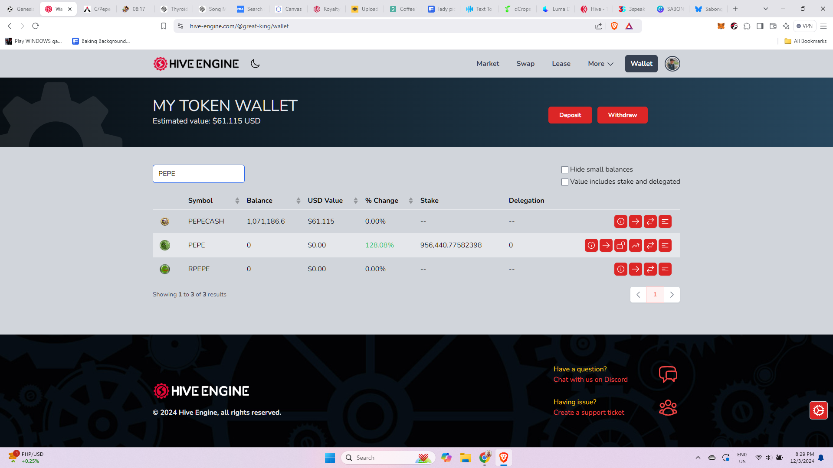Open the Swap nav item
The height and width of the screenshot is (468, 833).
point(525,64)
